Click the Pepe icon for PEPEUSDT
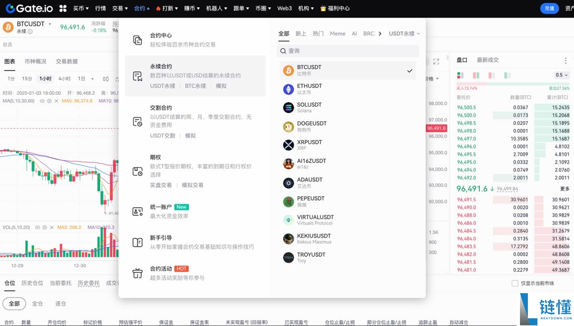 tap(288, 201)
